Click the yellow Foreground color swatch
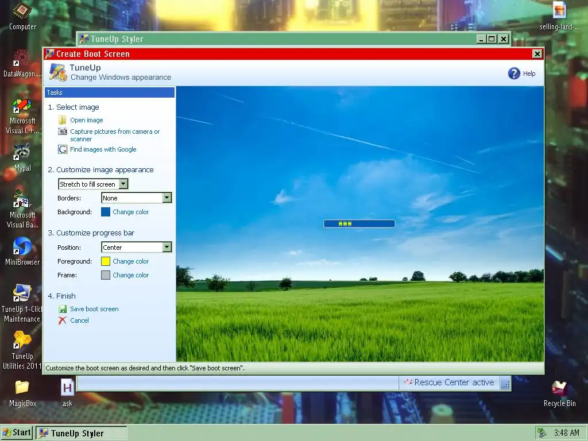588x441 pixels. coord(106,261)
